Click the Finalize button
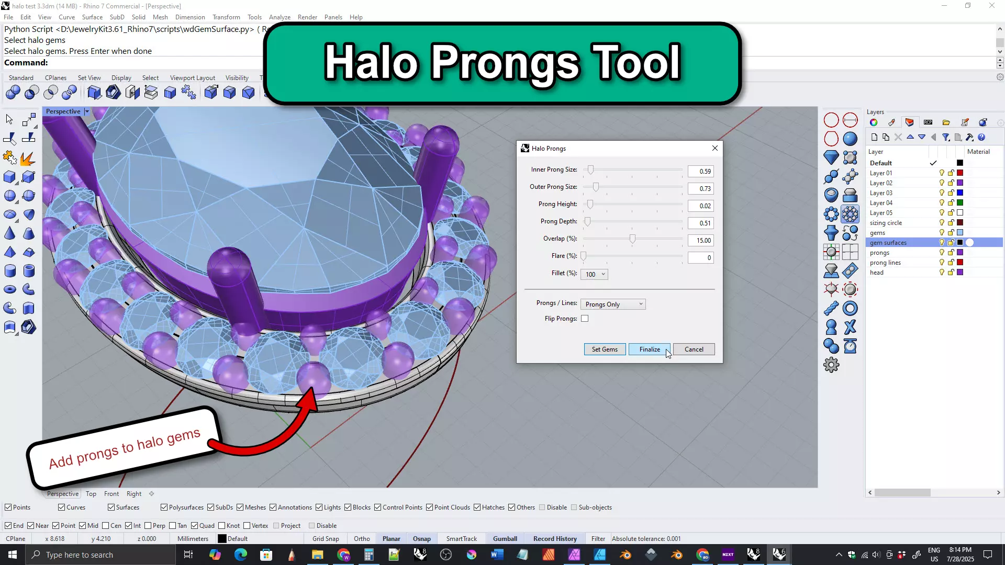 (x=649, y=349)
